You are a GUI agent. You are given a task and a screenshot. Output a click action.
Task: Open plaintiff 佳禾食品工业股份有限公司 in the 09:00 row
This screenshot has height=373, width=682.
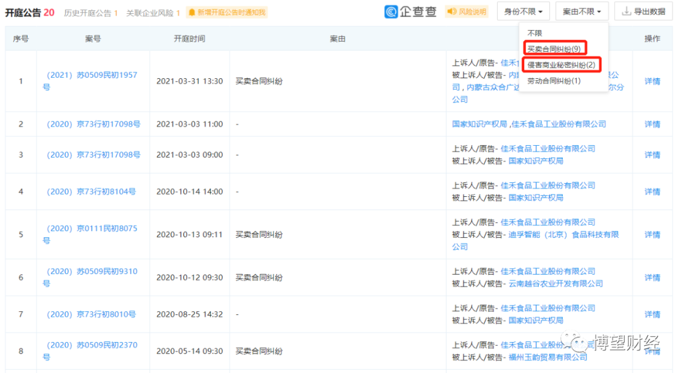pyautogui.click(x=548, y=149)
